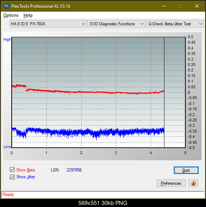This screenshot has width=206, height=207.
Task: Open the DVD Diagnostic Functions dropdown
Action: point(116,24)
